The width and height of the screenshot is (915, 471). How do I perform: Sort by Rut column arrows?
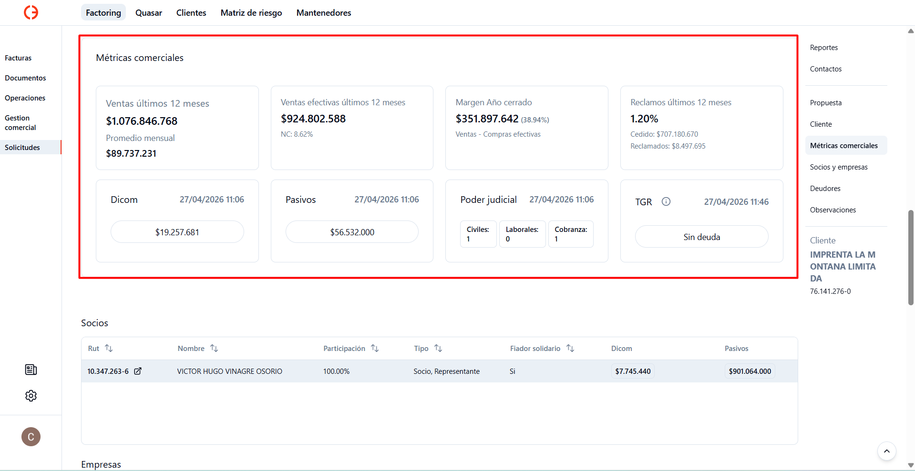coord(109,348)
